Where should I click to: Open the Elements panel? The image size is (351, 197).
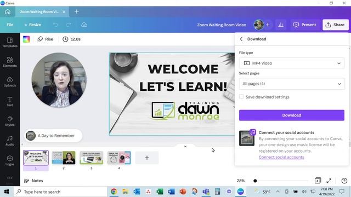pyautogui.click(x=10, y=62)
